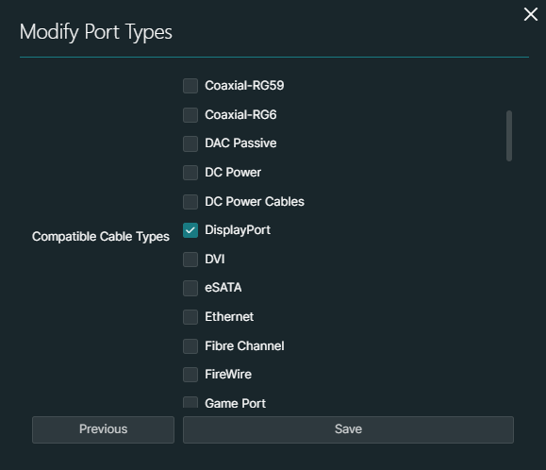Check the Coaxial-RG59 checkbox
546x470 pixels.
click(190, 86)
